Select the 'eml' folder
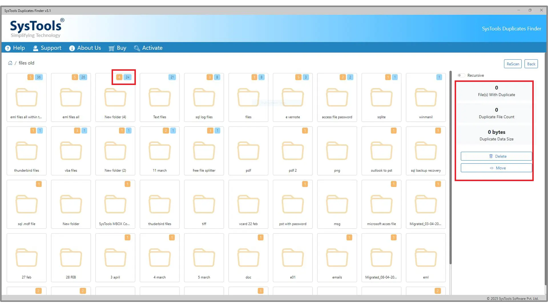Viewport: 548px width, 308px height. click(426, 258)
